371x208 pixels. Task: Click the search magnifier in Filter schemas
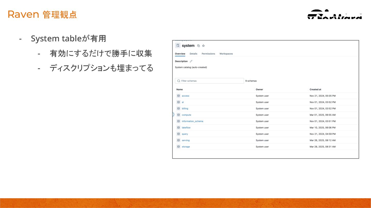(x=179, y=81)
